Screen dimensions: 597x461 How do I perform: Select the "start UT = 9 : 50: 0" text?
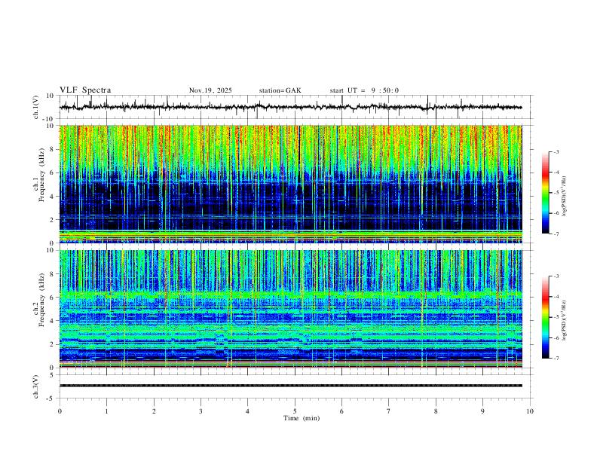coord(364,90)
